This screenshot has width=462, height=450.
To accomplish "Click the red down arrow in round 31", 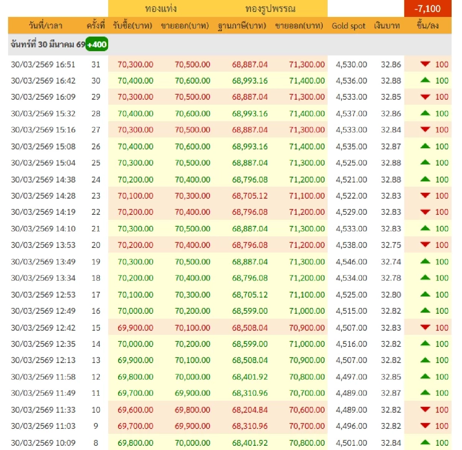I will tap(425, 64).
